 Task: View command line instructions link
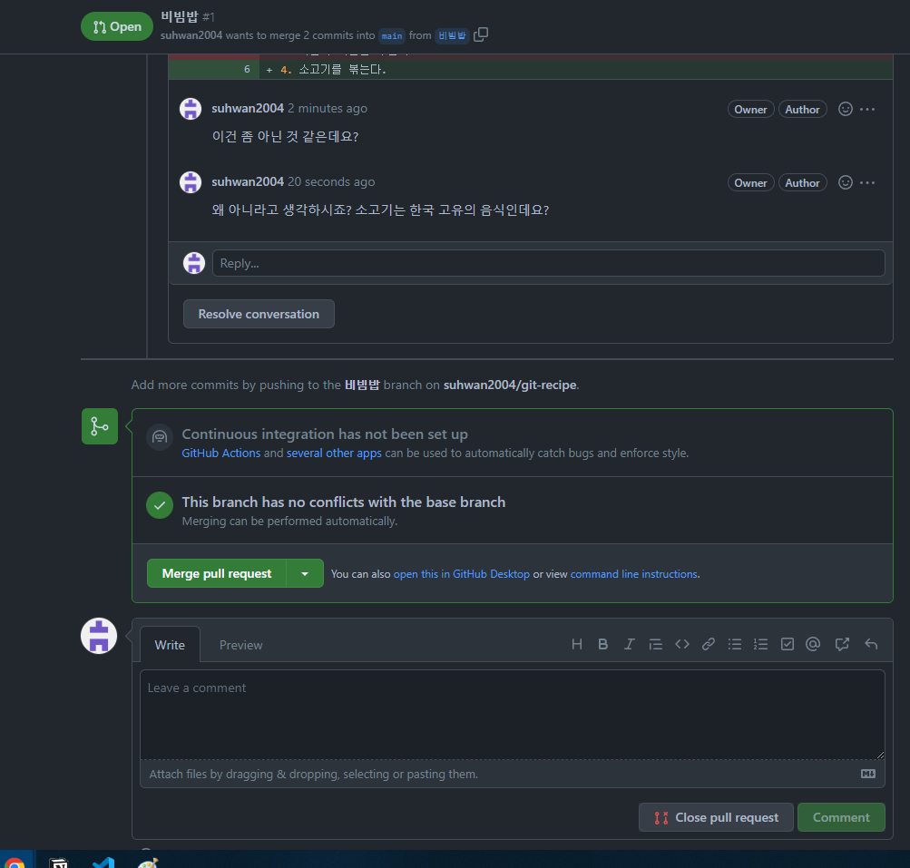tap(634, 574)
